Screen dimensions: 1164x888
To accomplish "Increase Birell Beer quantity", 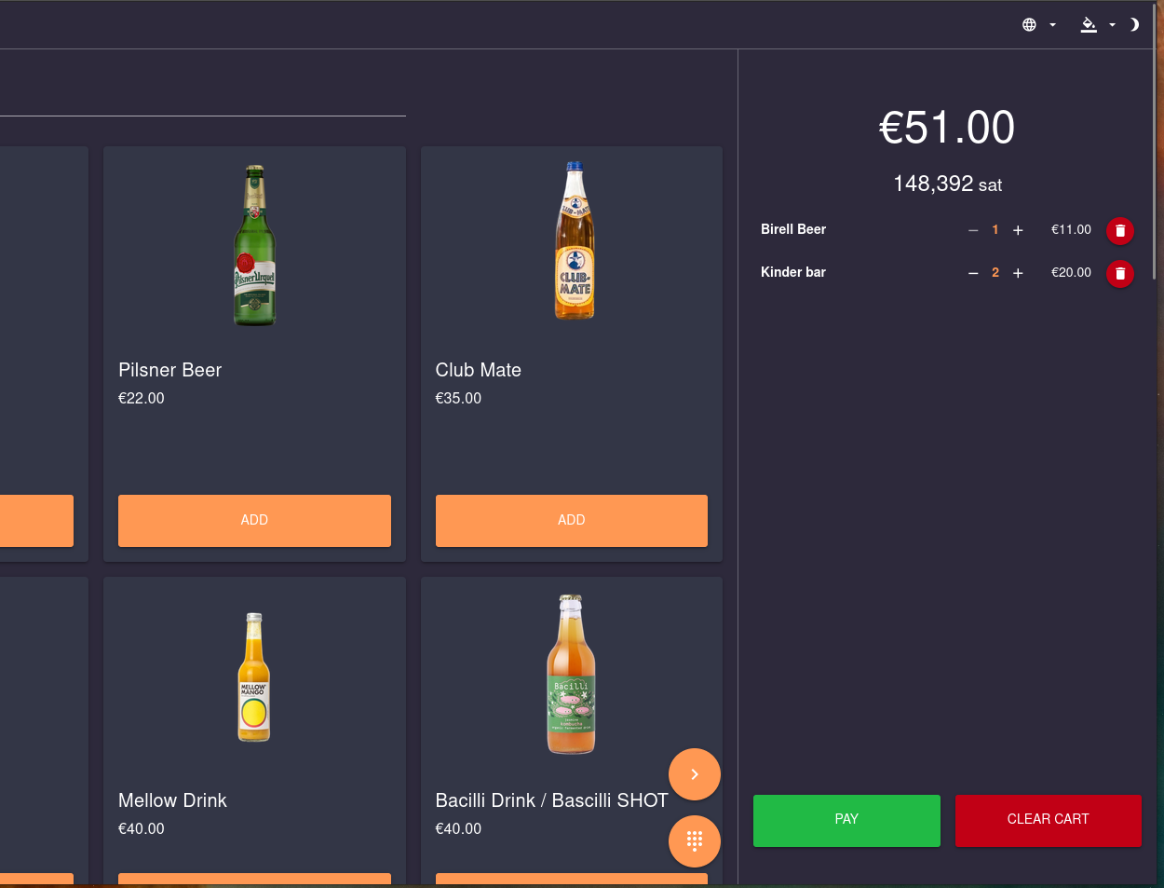I will click(x=1018, y=230).
